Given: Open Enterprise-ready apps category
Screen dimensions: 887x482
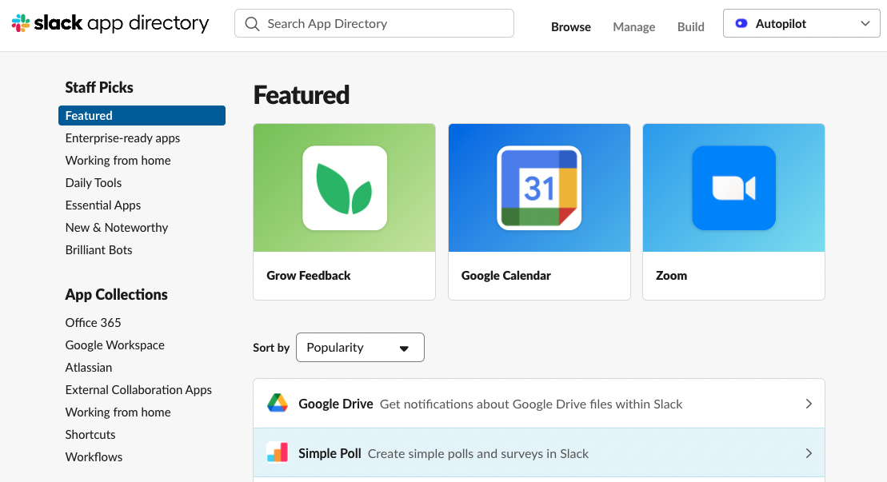Looking at the screenshot, I should click(122, 137).
